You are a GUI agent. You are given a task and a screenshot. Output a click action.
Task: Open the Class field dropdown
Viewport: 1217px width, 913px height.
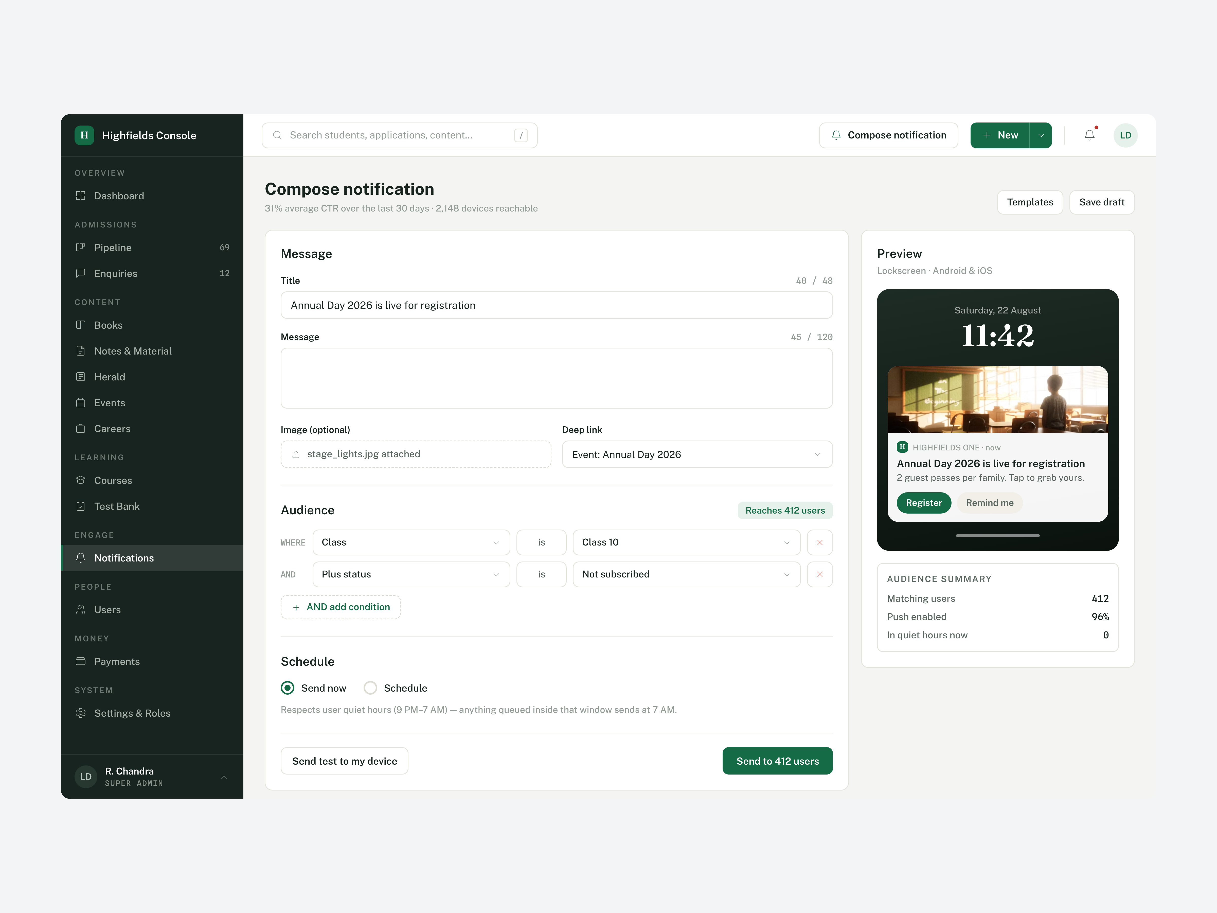click(x=411, y=543)
